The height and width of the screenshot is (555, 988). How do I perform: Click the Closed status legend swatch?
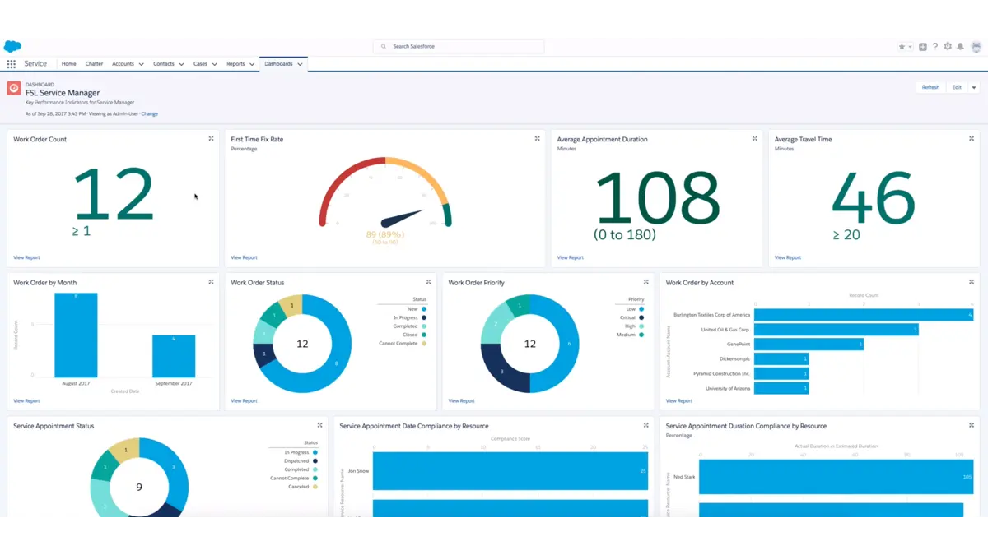(x=424, y=335)
